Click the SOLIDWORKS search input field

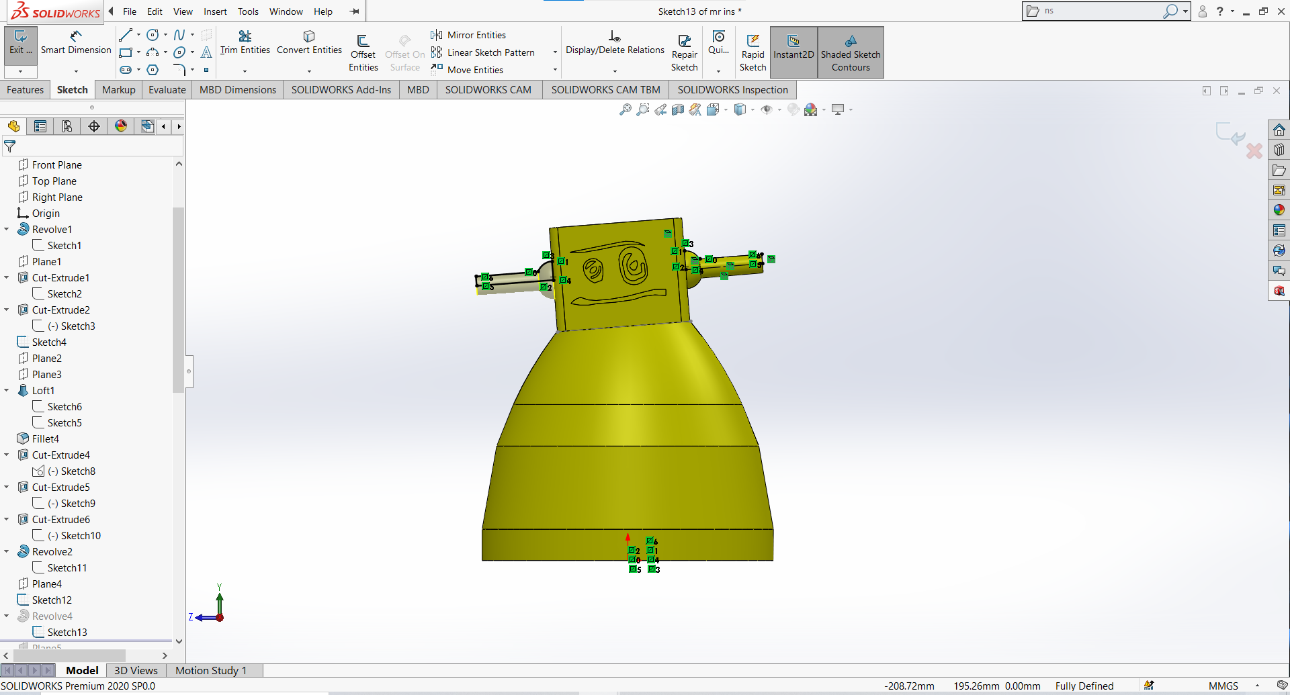(x=1103, y=11)
